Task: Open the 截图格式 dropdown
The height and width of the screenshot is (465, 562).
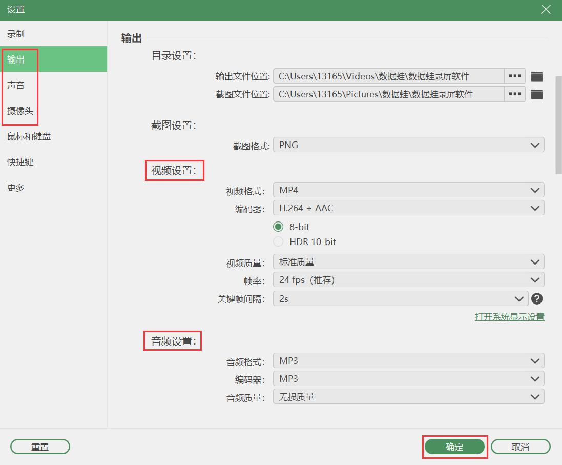Action: click(x=408, y=145)
